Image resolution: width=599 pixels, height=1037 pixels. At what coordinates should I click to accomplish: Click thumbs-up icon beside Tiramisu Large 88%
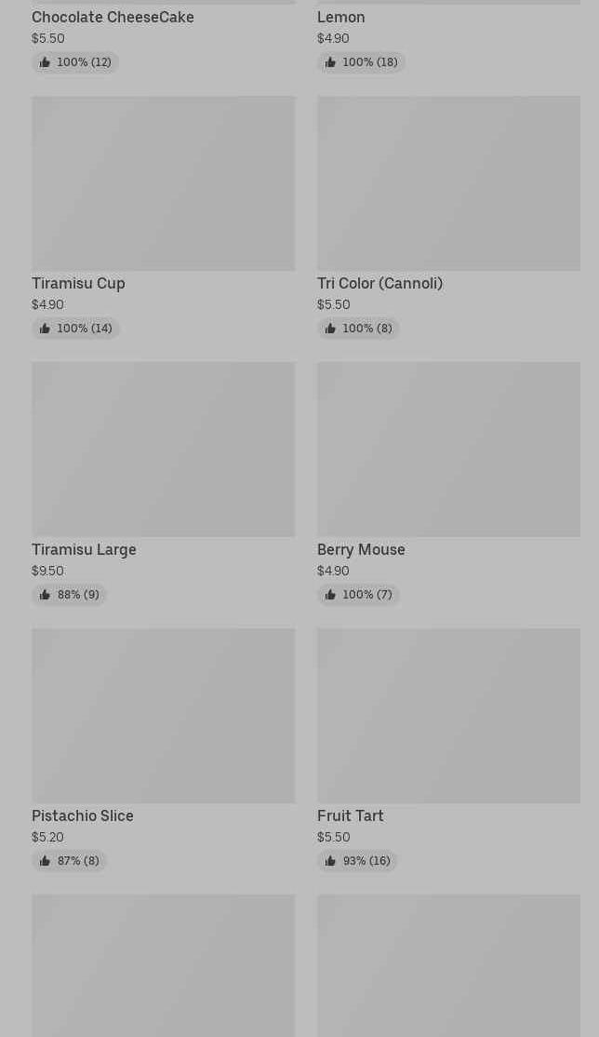[45, 595]
